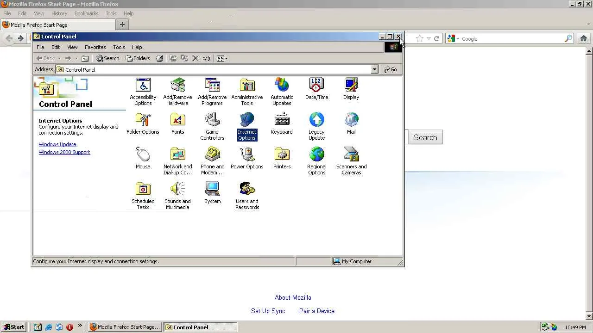Follow the Windows Update link

57,144
